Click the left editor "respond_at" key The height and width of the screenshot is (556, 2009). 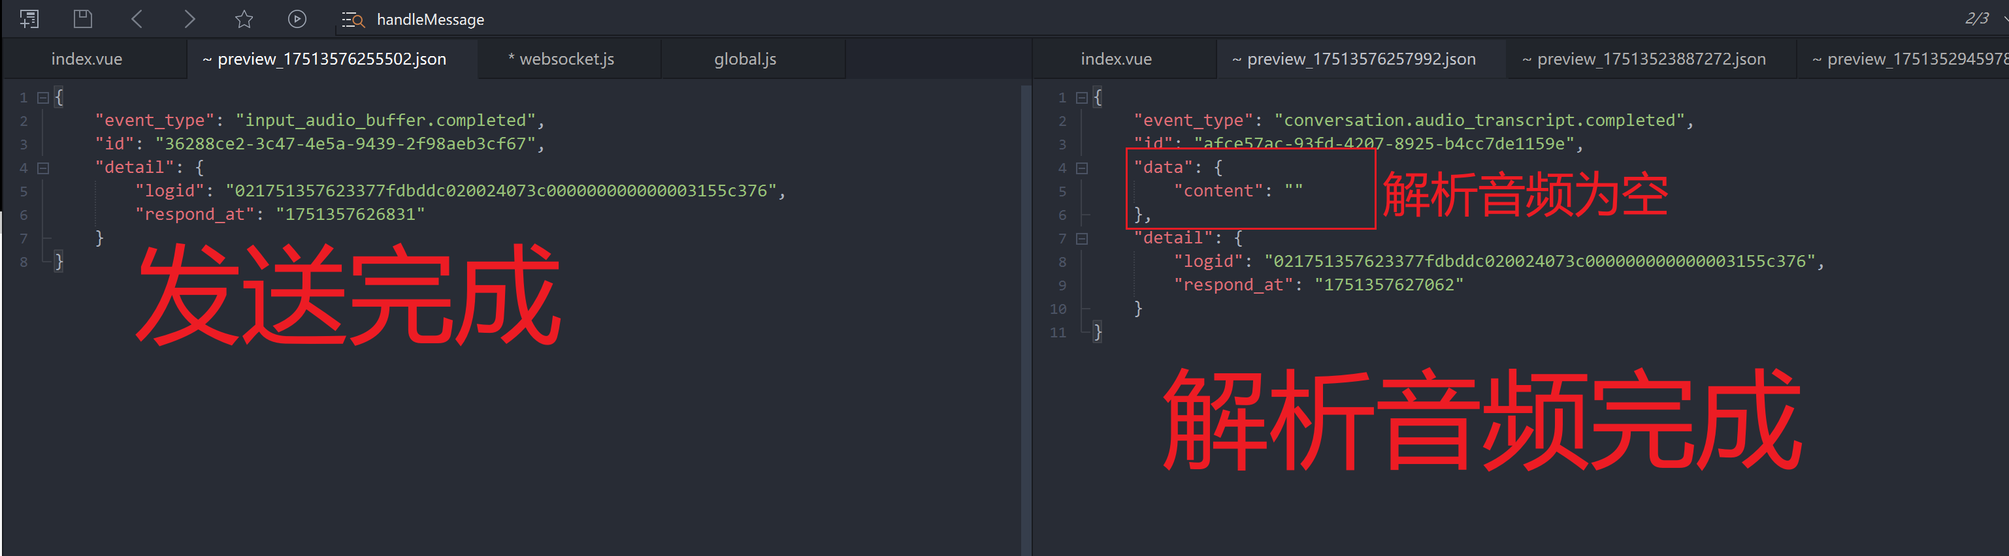pyautogui.click(x=194, y=214)
